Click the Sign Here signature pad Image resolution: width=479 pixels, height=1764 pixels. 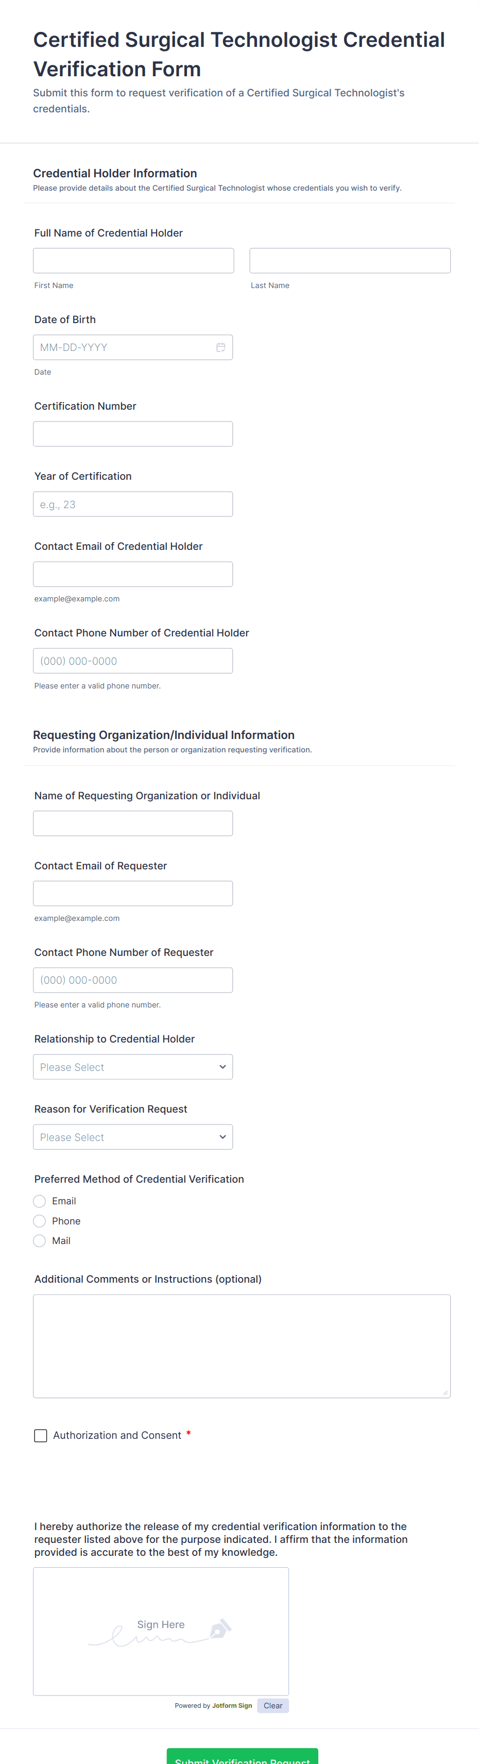(x=161, y=1631)
